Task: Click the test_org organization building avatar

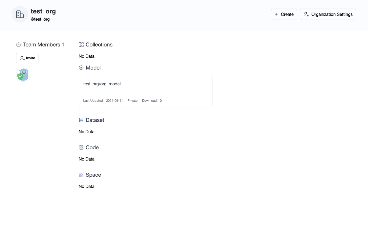Action: tap(20, 14)
